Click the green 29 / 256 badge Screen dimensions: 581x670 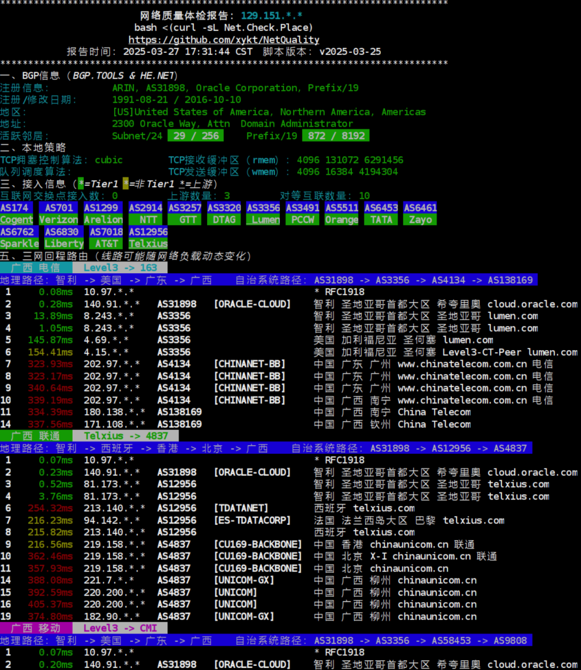point(196,136)
